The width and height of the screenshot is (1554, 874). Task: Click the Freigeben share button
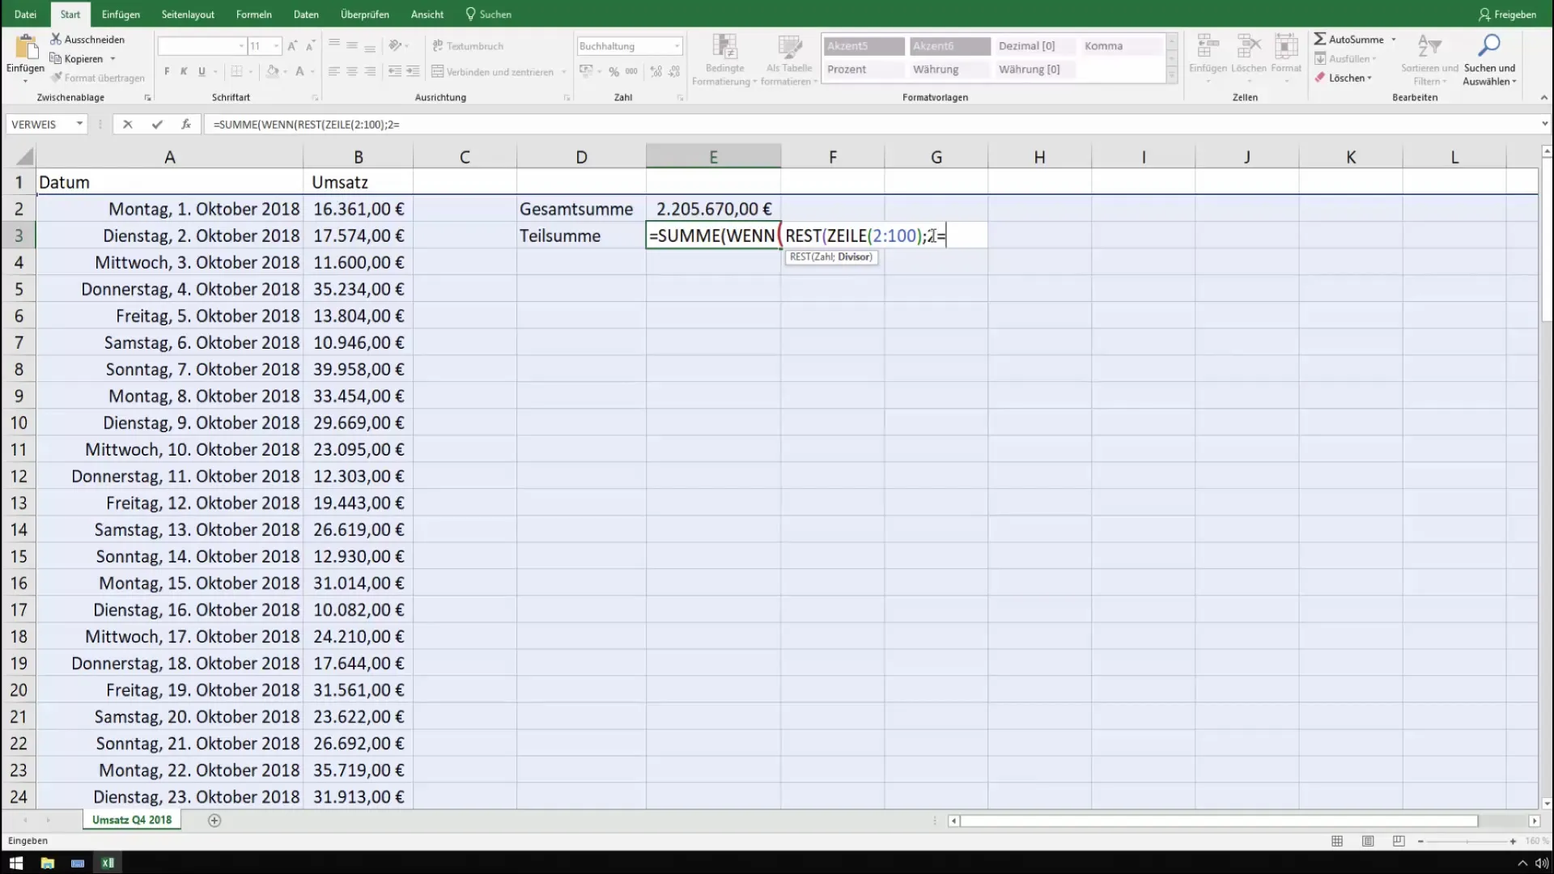point(1507,14)
